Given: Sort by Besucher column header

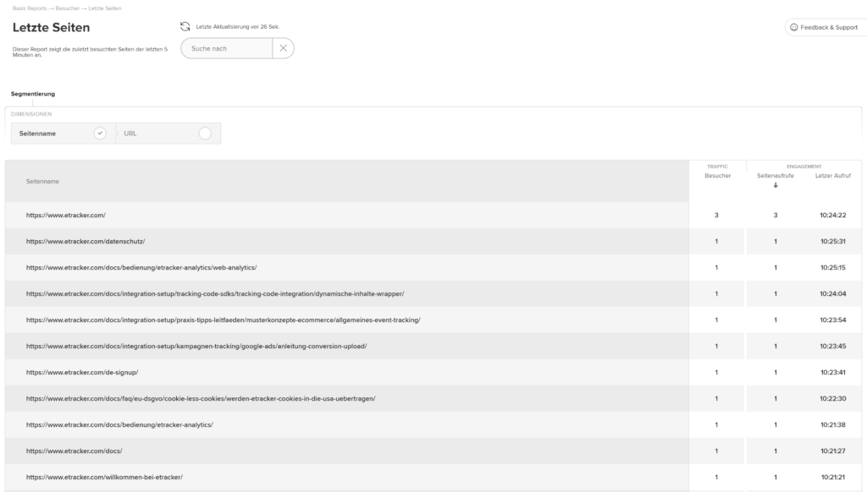Looking at the screenshot, I should point(718,176).
